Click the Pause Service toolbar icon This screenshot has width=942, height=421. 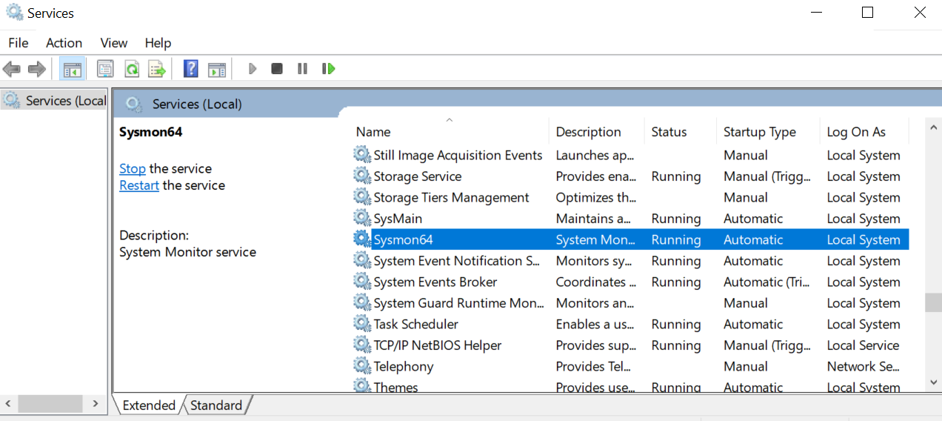click(302, 69)
